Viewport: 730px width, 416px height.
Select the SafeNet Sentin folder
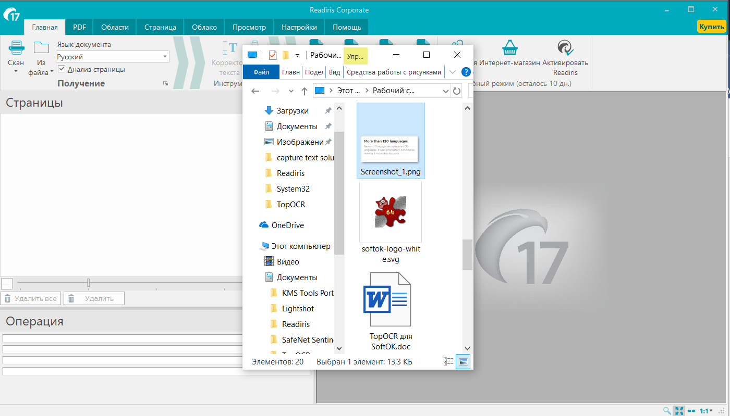pyautogui.click(x=301, y=340)
